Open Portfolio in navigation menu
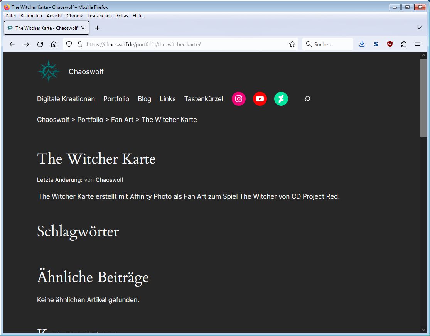The image size is (430, 336). pos(116,99)
